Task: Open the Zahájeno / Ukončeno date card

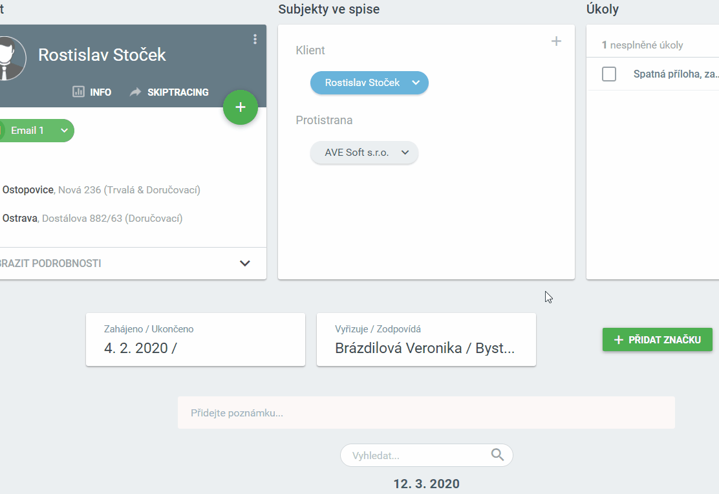Action: 195,339
